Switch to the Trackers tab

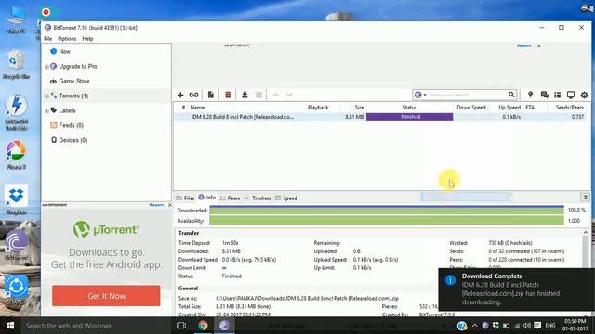click(x=258, y=198)
